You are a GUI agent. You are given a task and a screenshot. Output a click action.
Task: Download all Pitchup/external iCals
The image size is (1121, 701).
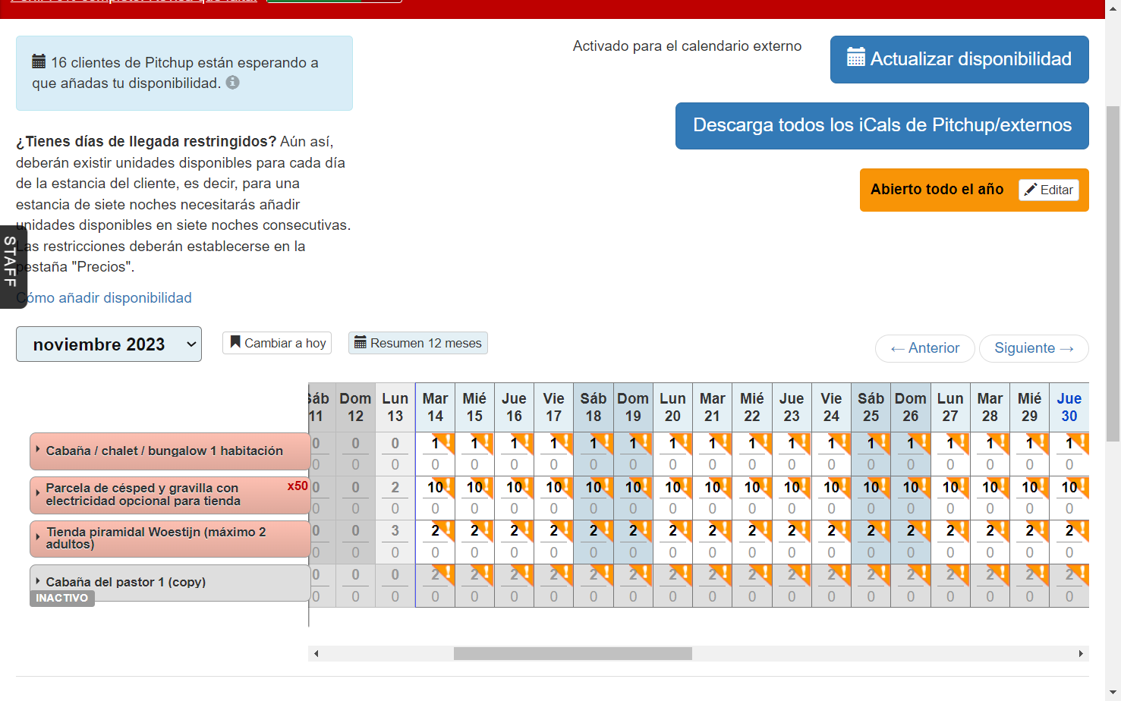tap(882, 126)
